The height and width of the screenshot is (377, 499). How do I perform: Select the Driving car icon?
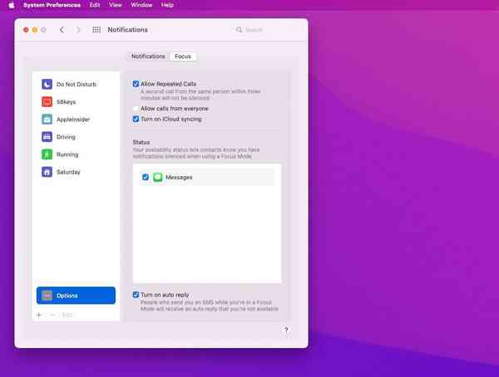47,136
